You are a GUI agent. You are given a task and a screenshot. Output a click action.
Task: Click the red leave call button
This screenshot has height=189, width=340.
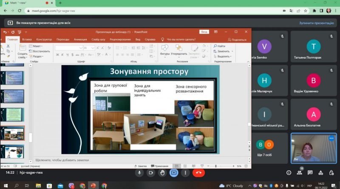pos(198,173)
